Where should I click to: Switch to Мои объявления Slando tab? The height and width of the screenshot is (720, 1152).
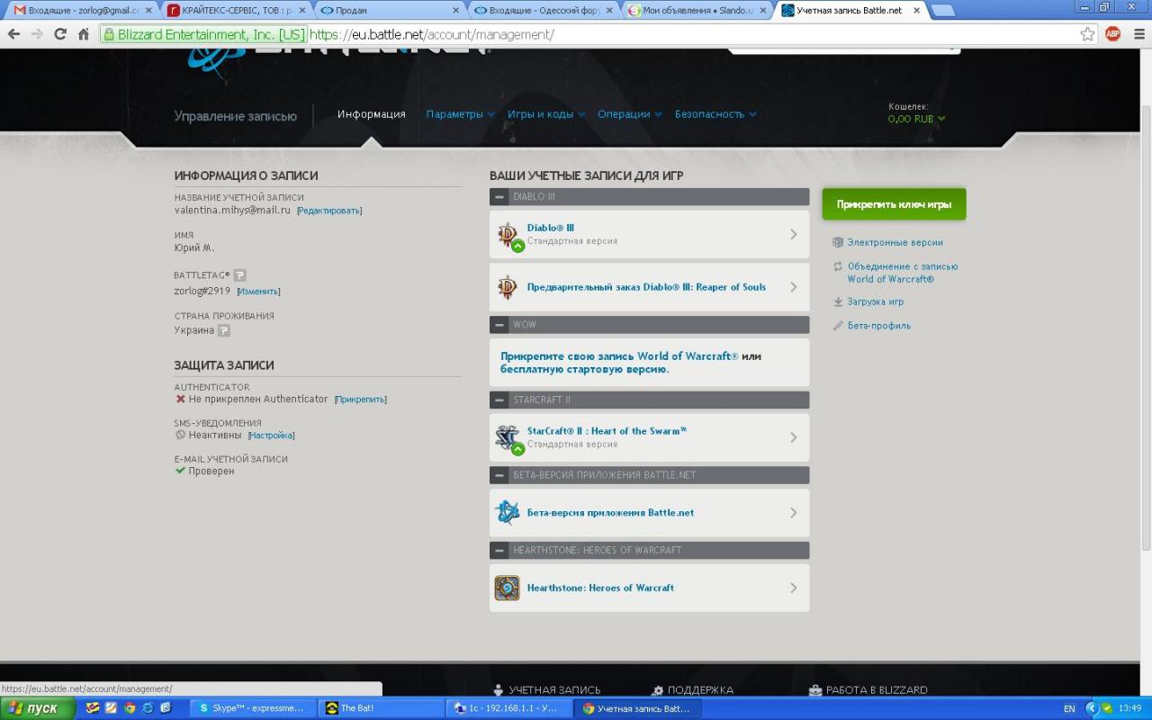coord(697,11)
